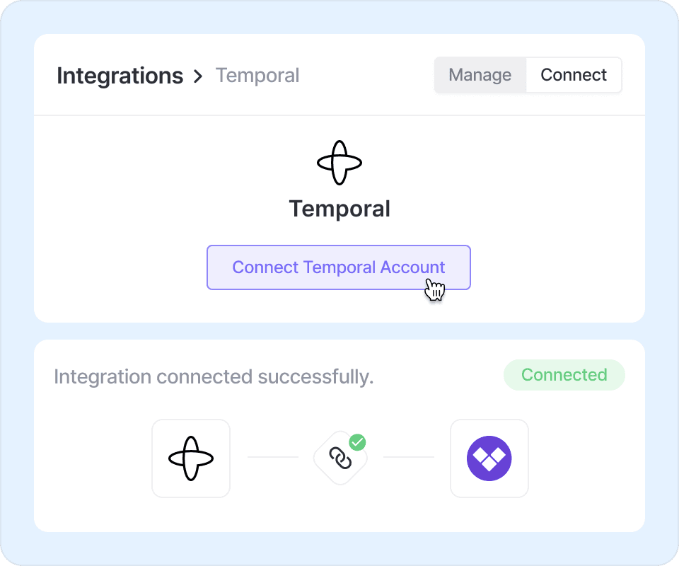
Task: Click the Temporal logo tile in success card
Action: [x=191, y=458]
